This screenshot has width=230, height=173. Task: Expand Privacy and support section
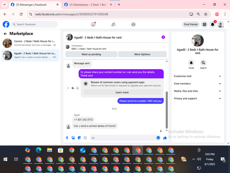tap(197, 98)
